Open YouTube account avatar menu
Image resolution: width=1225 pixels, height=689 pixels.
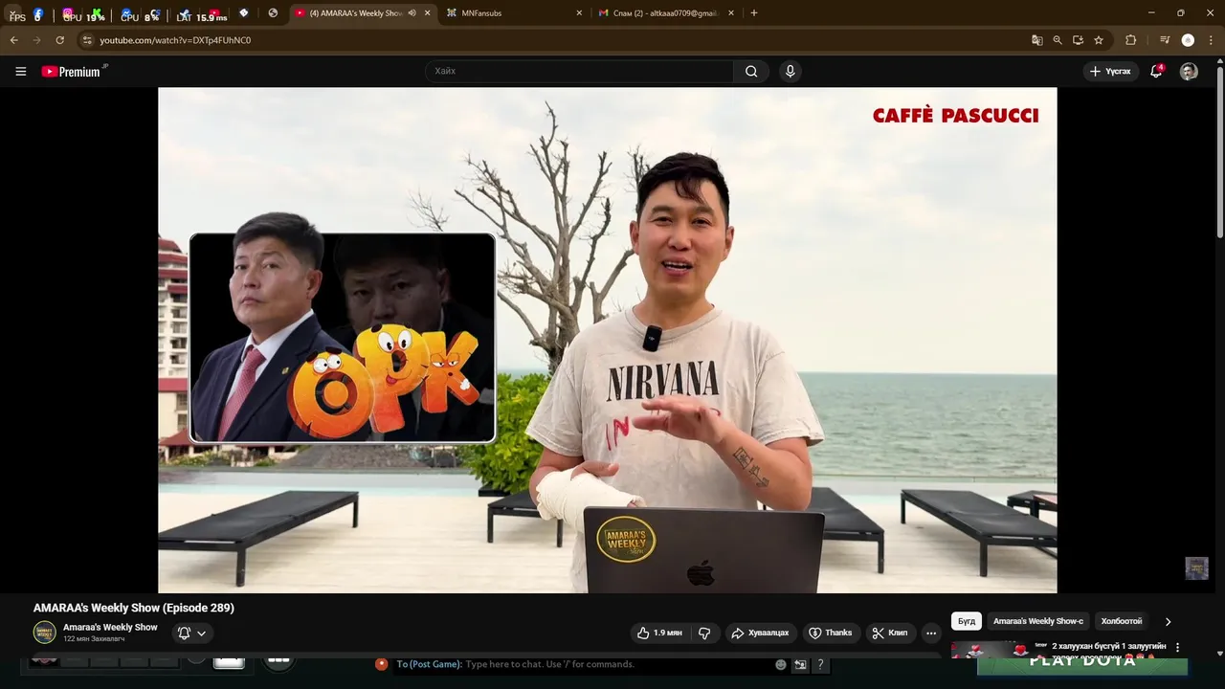pos(1189,71)
